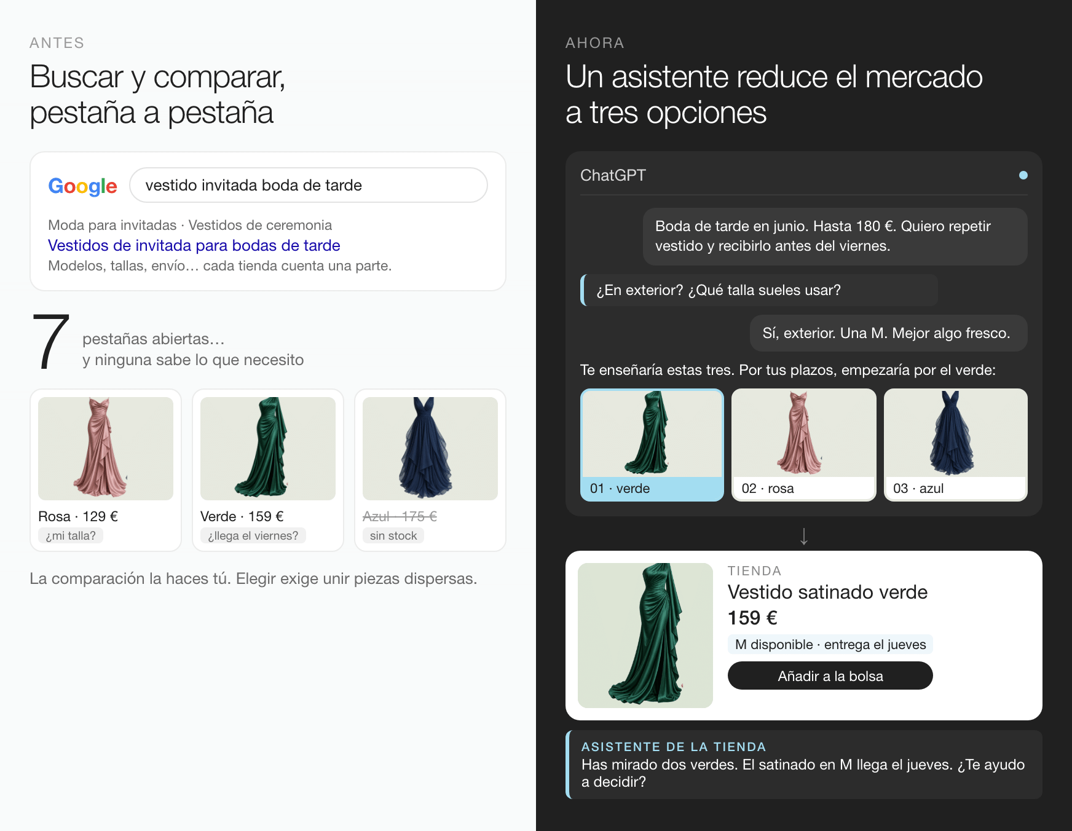
Task: Open the out-of-stock Azul dress image
Action: (430, 448)
